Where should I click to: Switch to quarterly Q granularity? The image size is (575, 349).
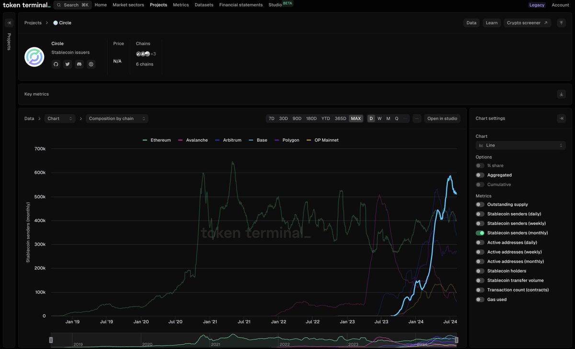pos(397,118)
